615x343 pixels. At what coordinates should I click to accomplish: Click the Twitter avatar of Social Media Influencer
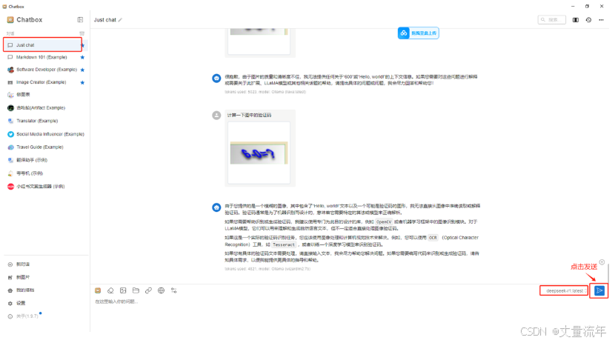click(10, 134)
